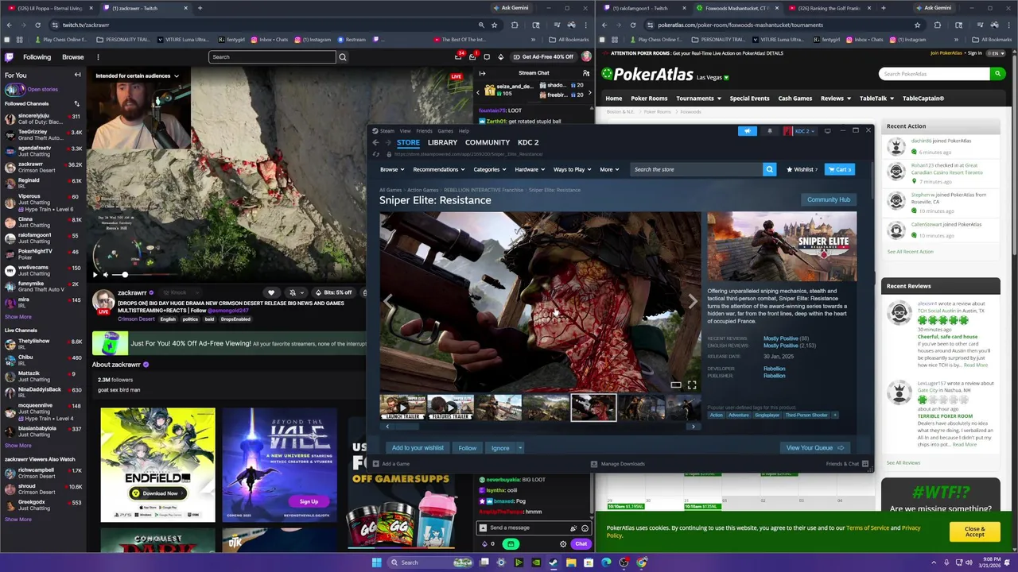Viewport: 1018px width, 572px height.
Task: Open the Steam More dropdown
Action: pyautogui.click(x=608, y=169)
